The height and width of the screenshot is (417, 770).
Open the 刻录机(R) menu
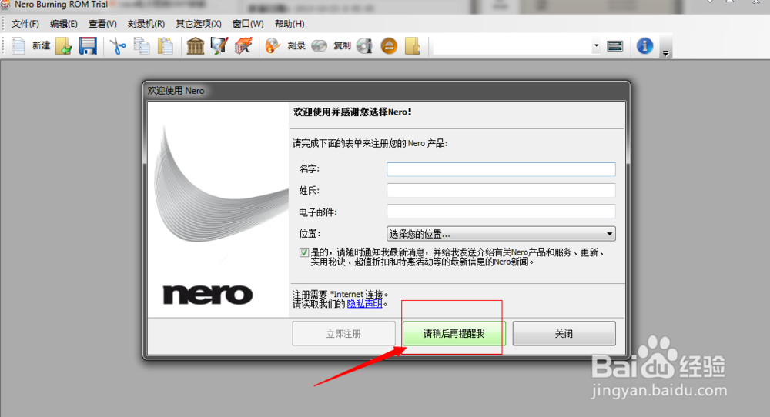(x=146, y=24)
